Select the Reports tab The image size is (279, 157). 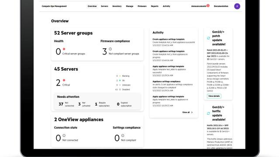coord(155,6)
